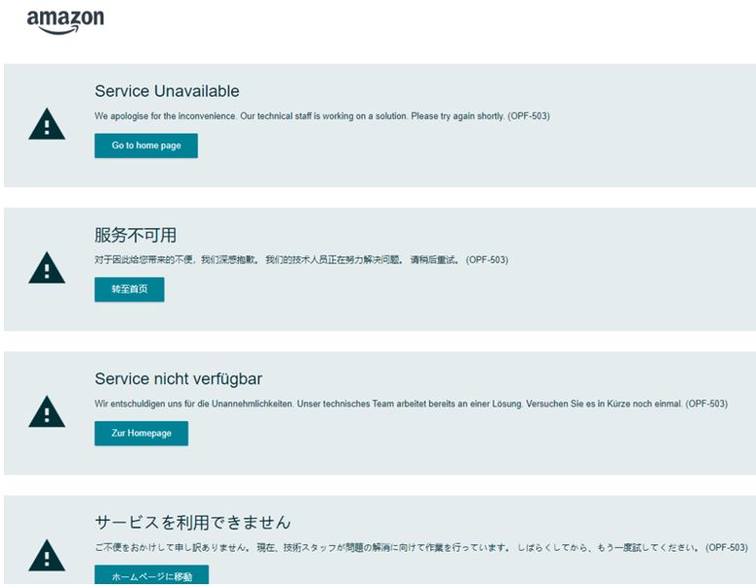Click the warning triangle beside Service Unavailable

coord(47,125)
